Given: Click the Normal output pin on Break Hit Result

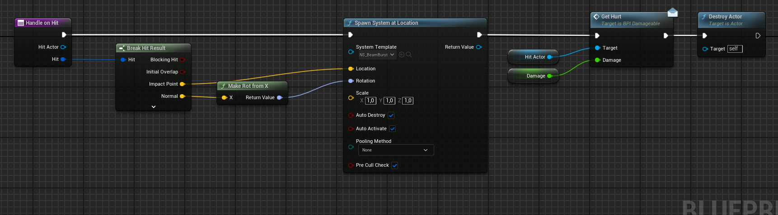Looking at the screenshot, I should [x=183, y=96].
